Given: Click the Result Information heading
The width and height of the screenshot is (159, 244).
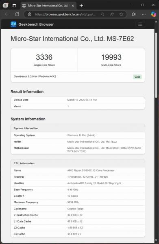Looking at the screenshot, I should point(27,92).
